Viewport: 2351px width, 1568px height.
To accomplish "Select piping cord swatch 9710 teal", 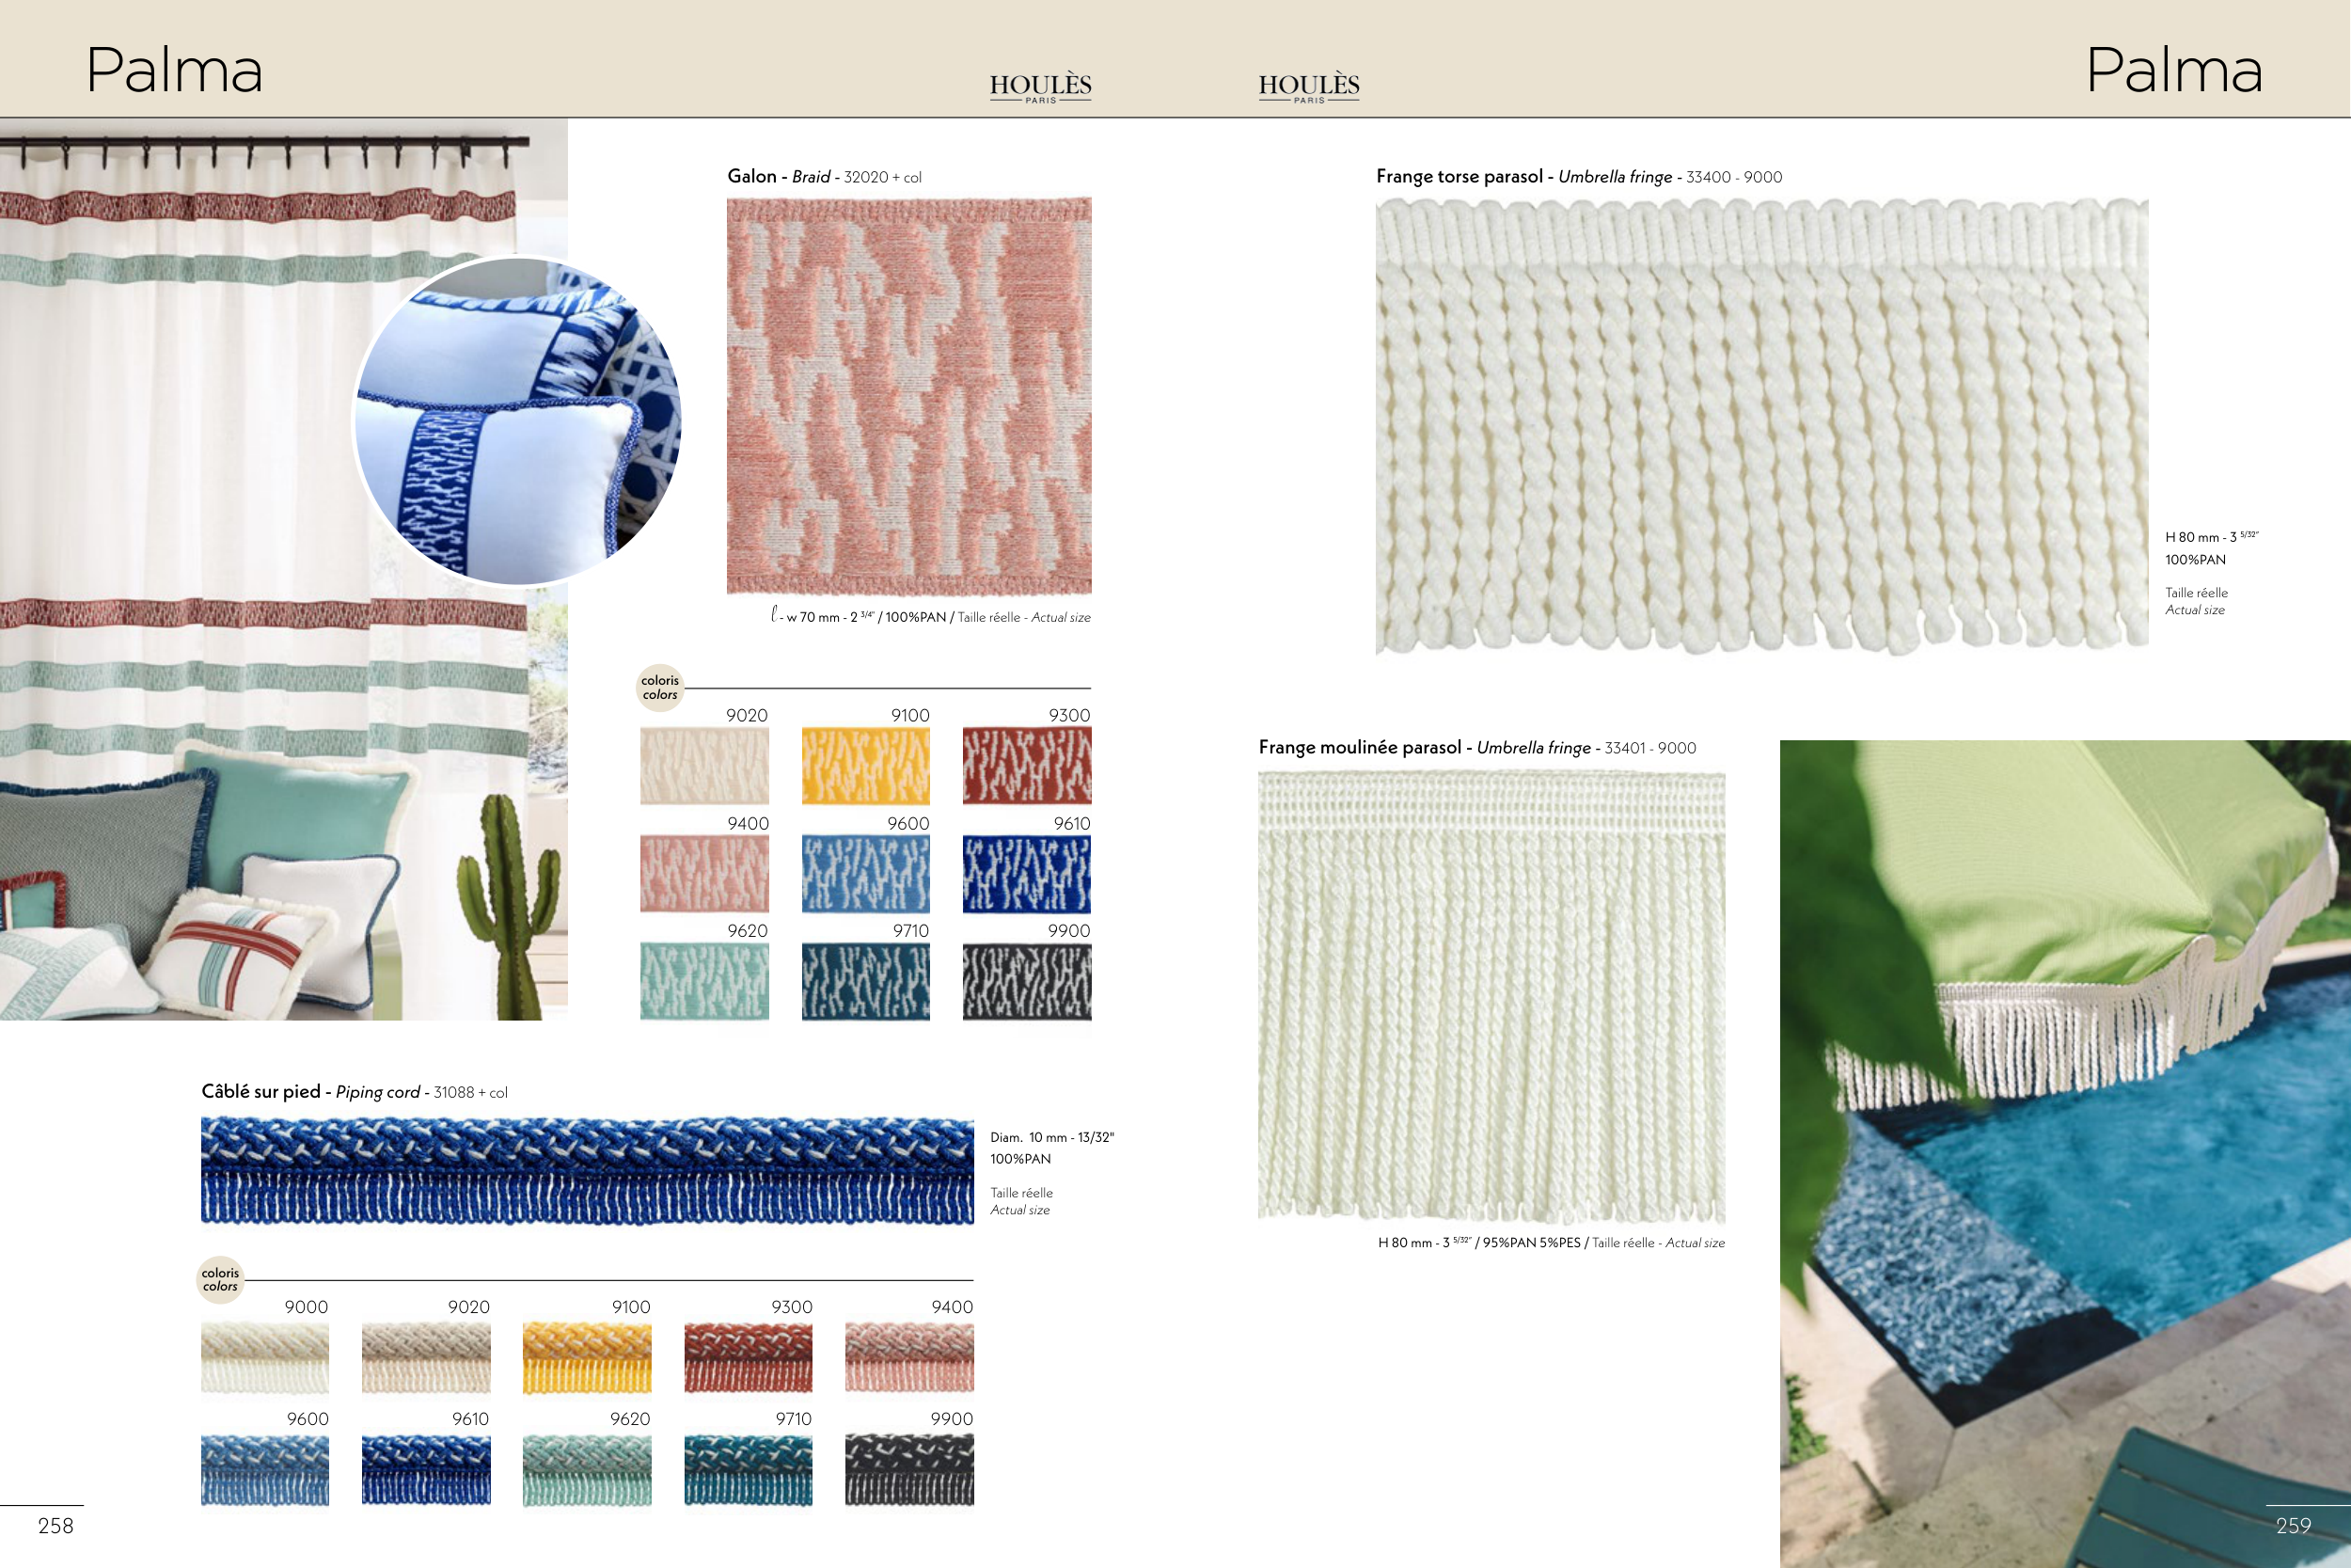I will [x=748, y=1470].
